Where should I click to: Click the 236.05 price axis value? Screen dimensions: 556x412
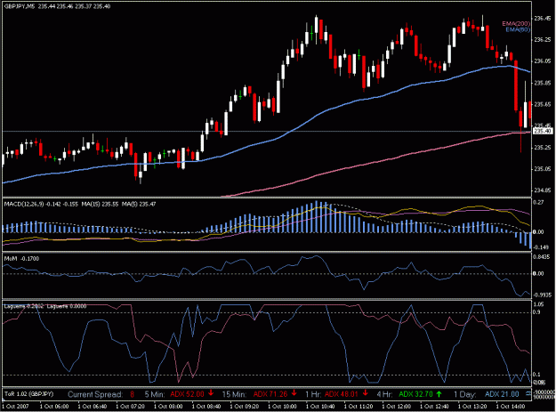pos(543,61)
